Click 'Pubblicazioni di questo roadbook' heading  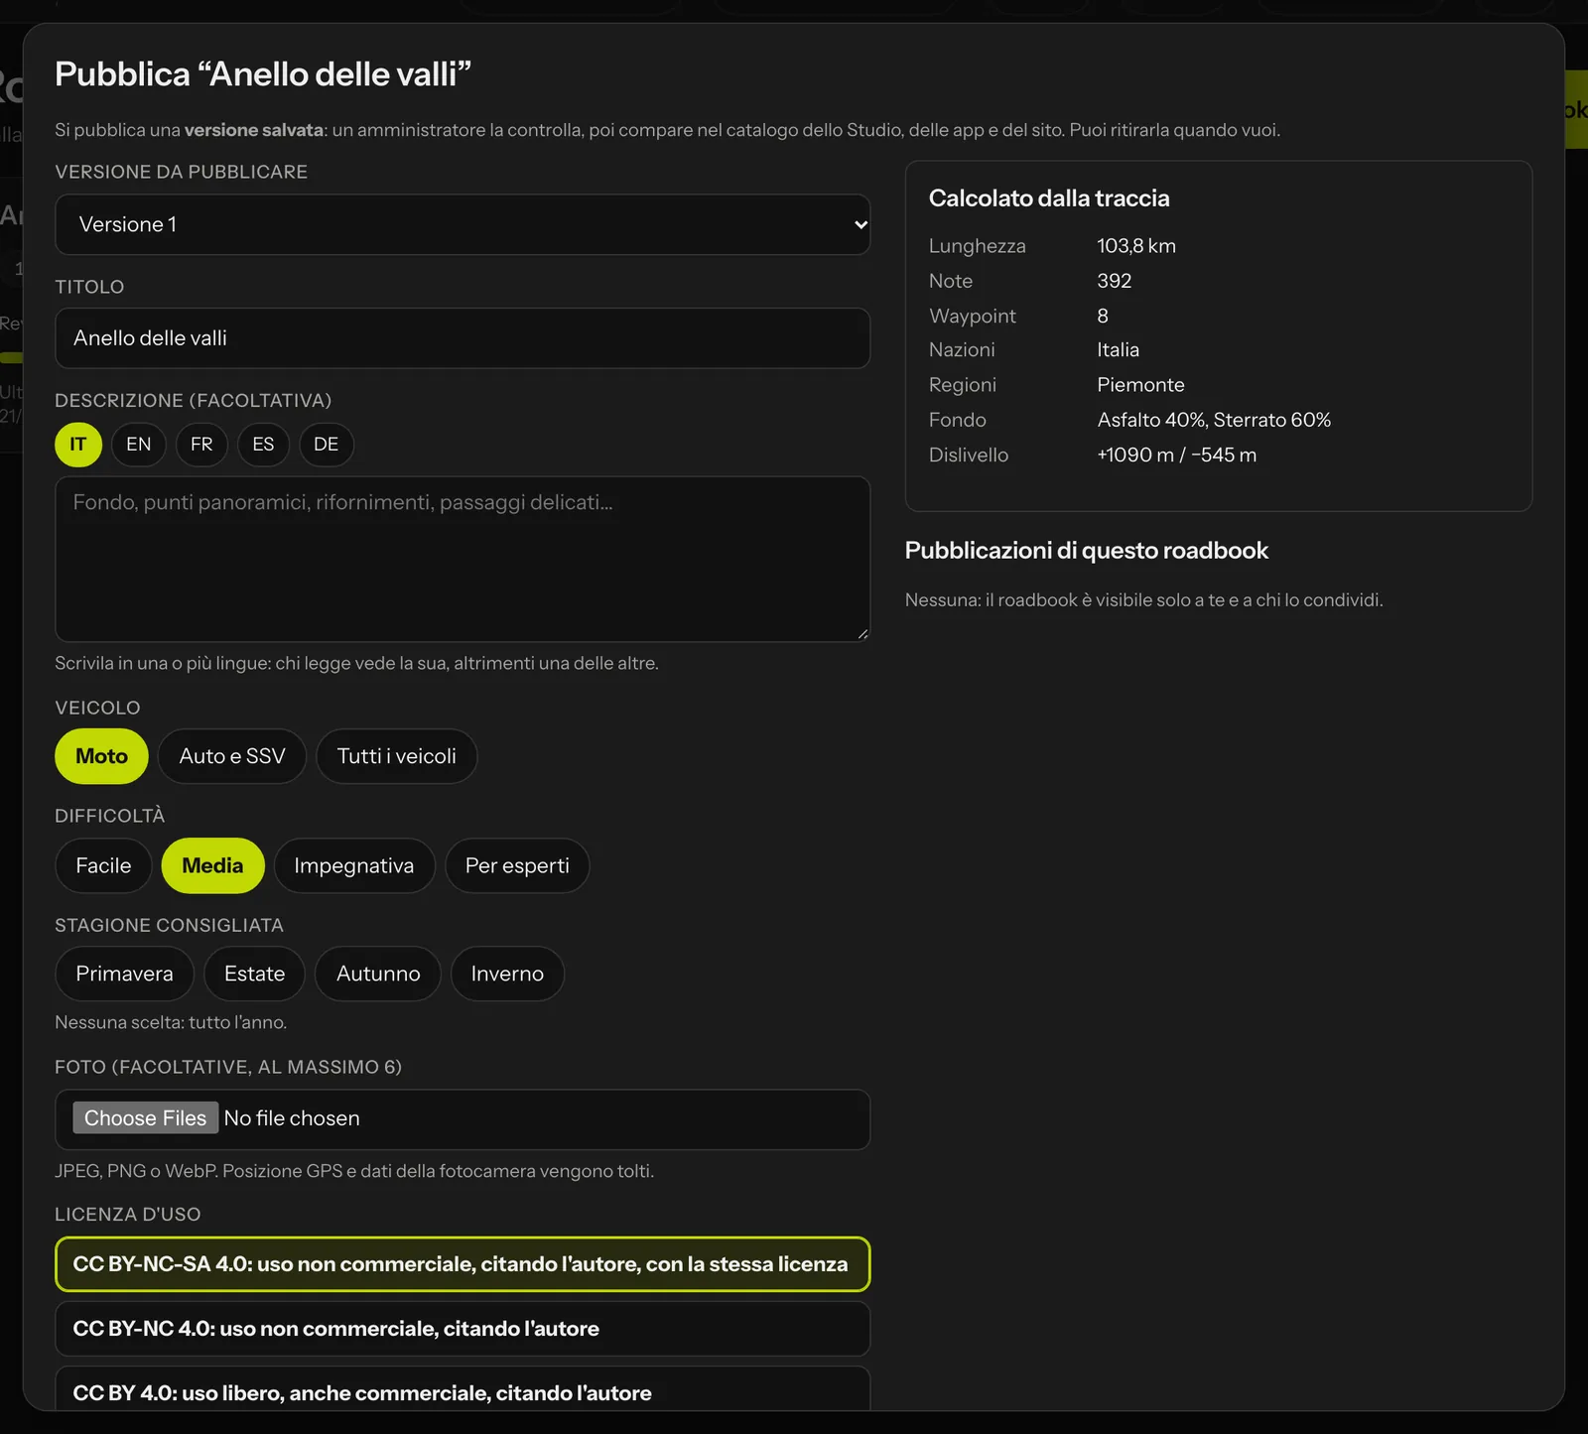[x=1087, y=551]
